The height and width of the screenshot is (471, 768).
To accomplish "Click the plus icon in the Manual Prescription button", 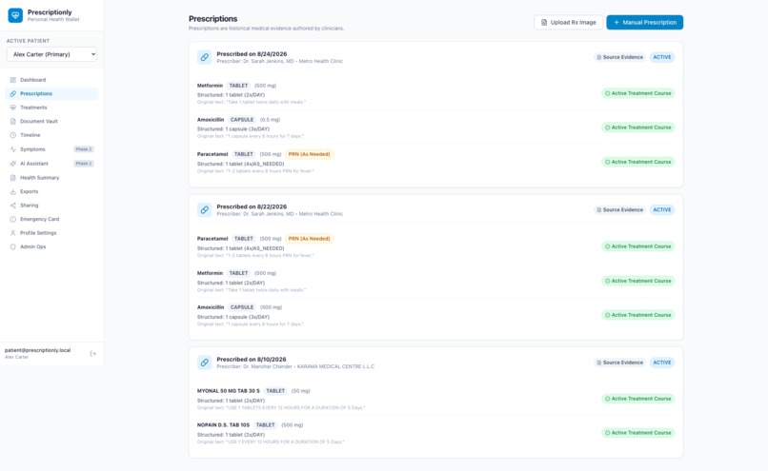I will coord(616,22).
